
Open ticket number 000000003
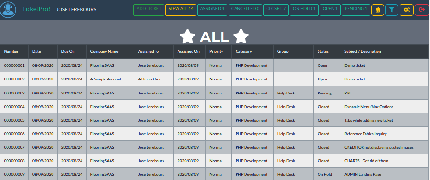pos(14,93)
